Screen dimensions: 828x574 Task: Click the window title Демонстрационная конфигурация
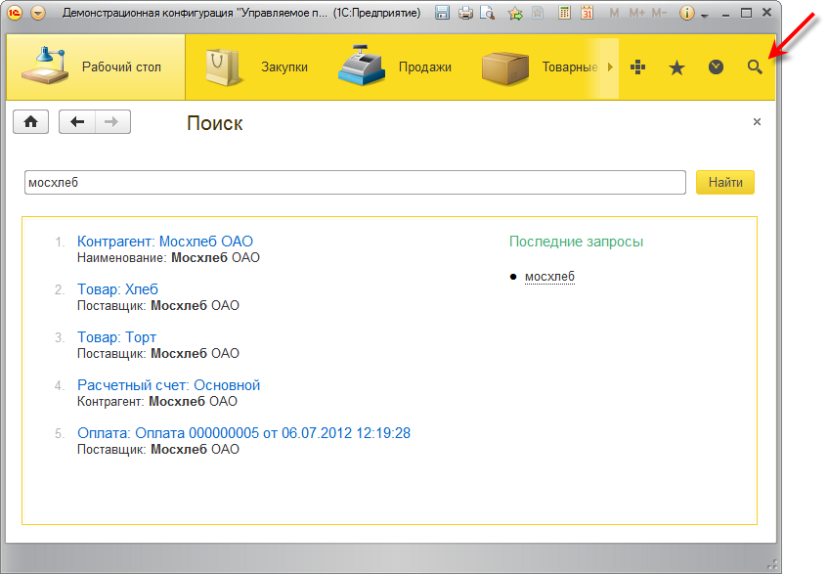point(241,13)
